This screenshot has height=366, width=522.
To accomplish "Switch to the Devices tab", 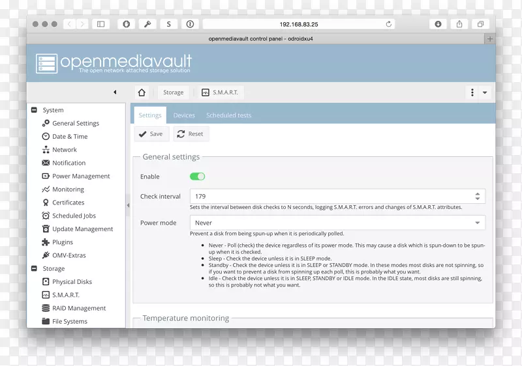I will (x=184, y=115).
